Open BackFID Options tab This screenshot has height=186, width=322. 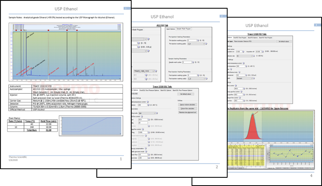click(x=253, y=38)
